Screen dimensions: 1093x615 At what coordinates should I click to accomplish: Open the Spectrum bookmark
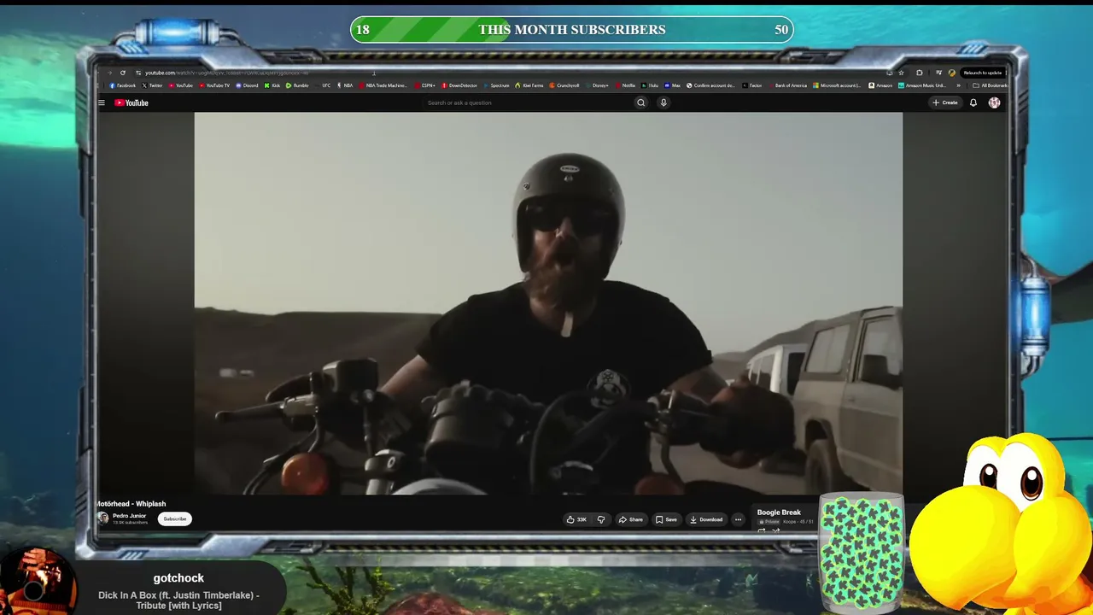pyautogui.click(x=497, y=85)
